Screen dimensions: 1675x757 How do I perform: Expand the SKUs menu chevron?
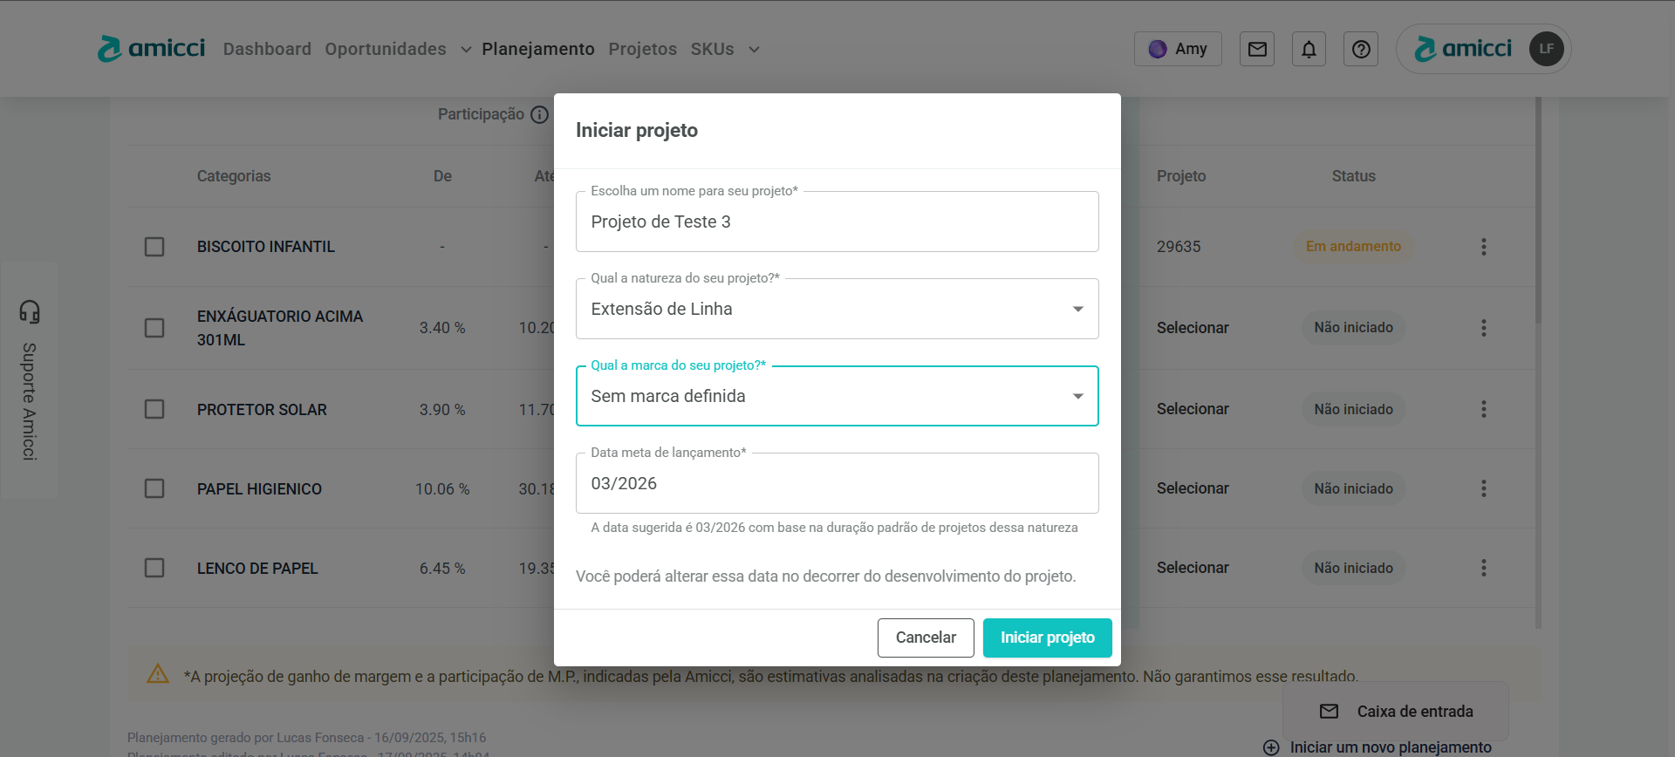coord(755,50)
